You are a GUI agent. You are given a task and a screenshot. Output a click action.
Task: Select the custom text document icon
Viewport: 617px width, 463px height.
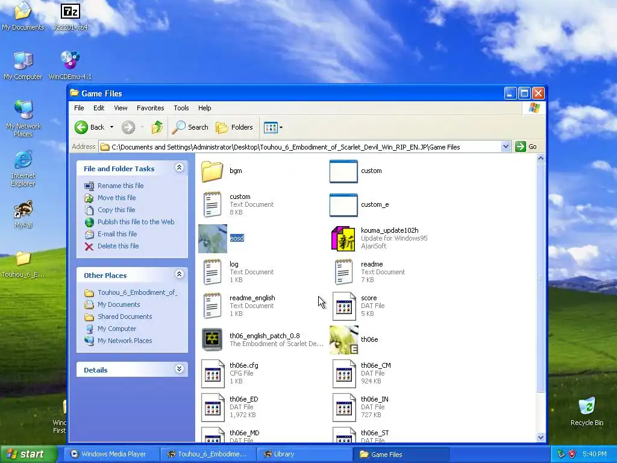point(212,204)
